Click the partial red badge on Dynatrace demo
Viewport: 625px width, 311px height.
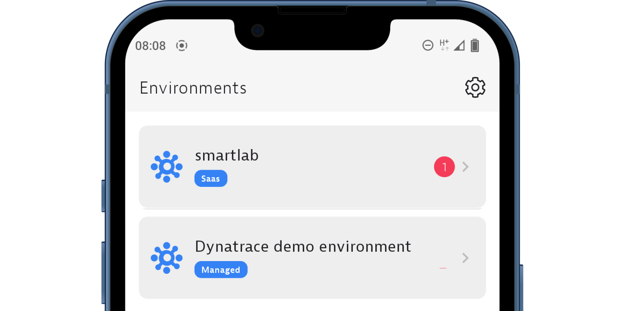443,268
